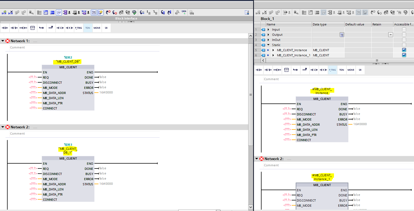The width and height of the screenshot is (414, 211).
Task: Click the left editor's vertical scrollbar thumb
Action: [x=251, y=95]
